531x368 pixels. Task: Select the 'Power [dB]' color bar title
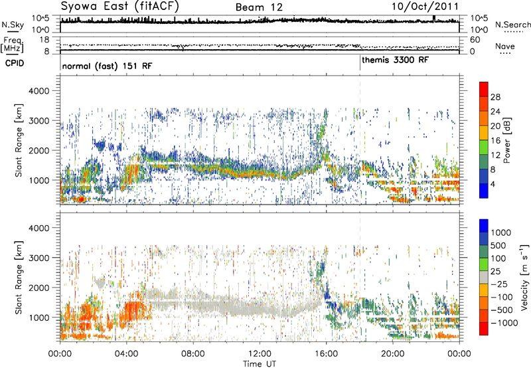point(506,140)
